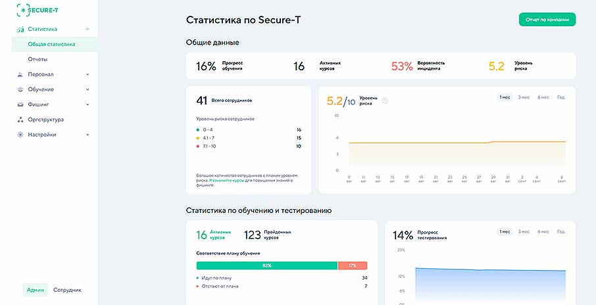Open the Обучение menu item
Viewport: 596px width, 305px height.
coord(41,89)
